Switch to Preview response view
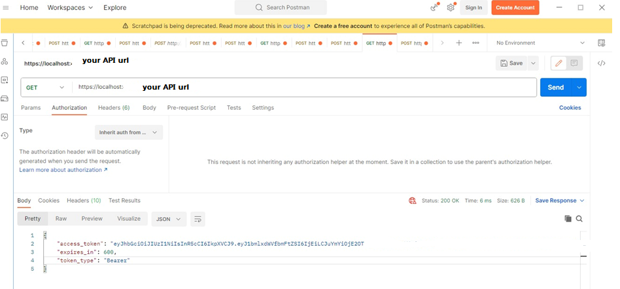This screenshot has width=620, height=289. (x=92, y=218)
